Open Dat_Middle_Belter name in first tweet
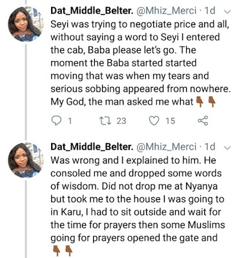This screenshot has height=258, width=239. pyautogui.click(x=92, y=11)
